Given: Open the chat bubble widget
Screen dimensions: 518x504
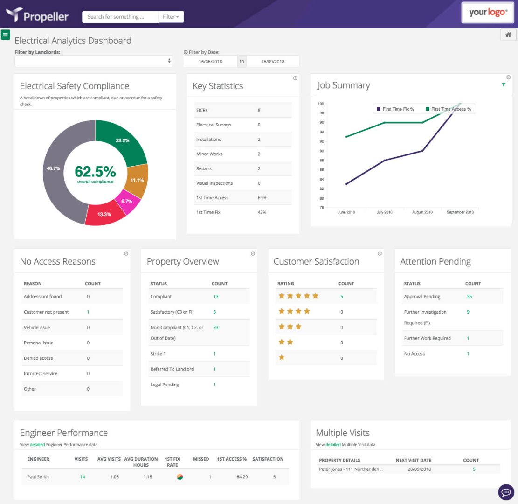Looking at the screenshot, I should coord(506,492).
